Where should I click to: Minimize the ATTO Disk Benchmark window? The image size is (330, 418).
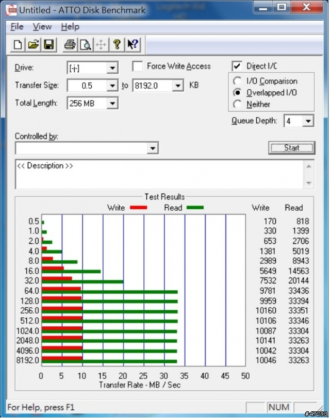click(x=263, y=7)
